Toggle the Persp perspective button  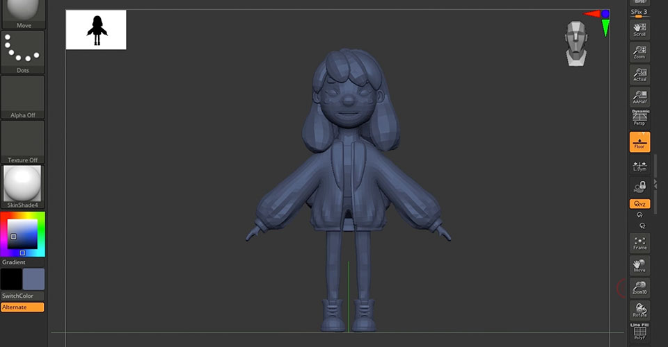[640, 119]
